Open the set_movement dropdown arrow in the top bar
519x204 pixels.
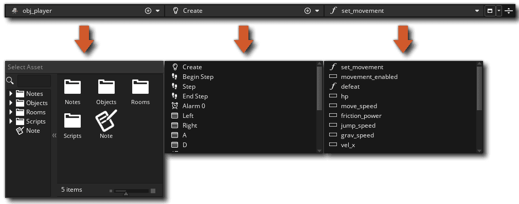[477, 11]
